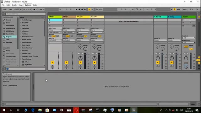The image size is (201, 113).
Task: Toggle the Automation Arm button
Action: coord(89,9)
